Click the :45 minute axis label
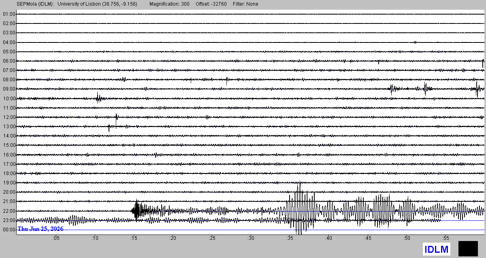The image size is (486, 258). coord(368,239)
